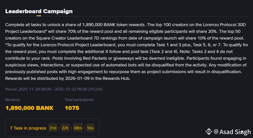Click the @ symbol beside Asad Singh
This screenshot has height=138, width=253.
[x=216, y=132]
